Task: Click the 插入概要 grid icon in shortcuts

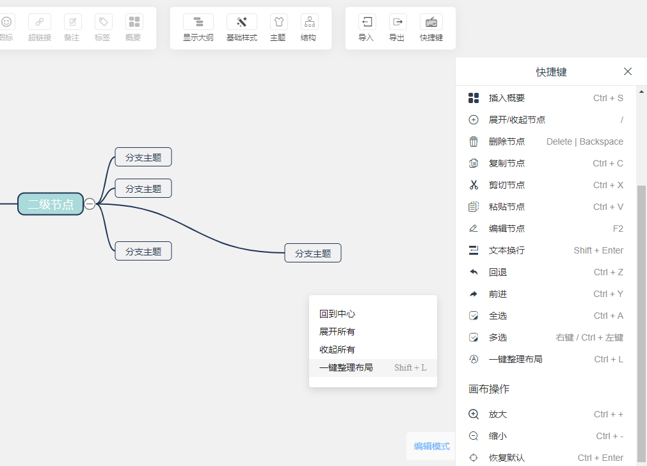Action: point(474,98)
